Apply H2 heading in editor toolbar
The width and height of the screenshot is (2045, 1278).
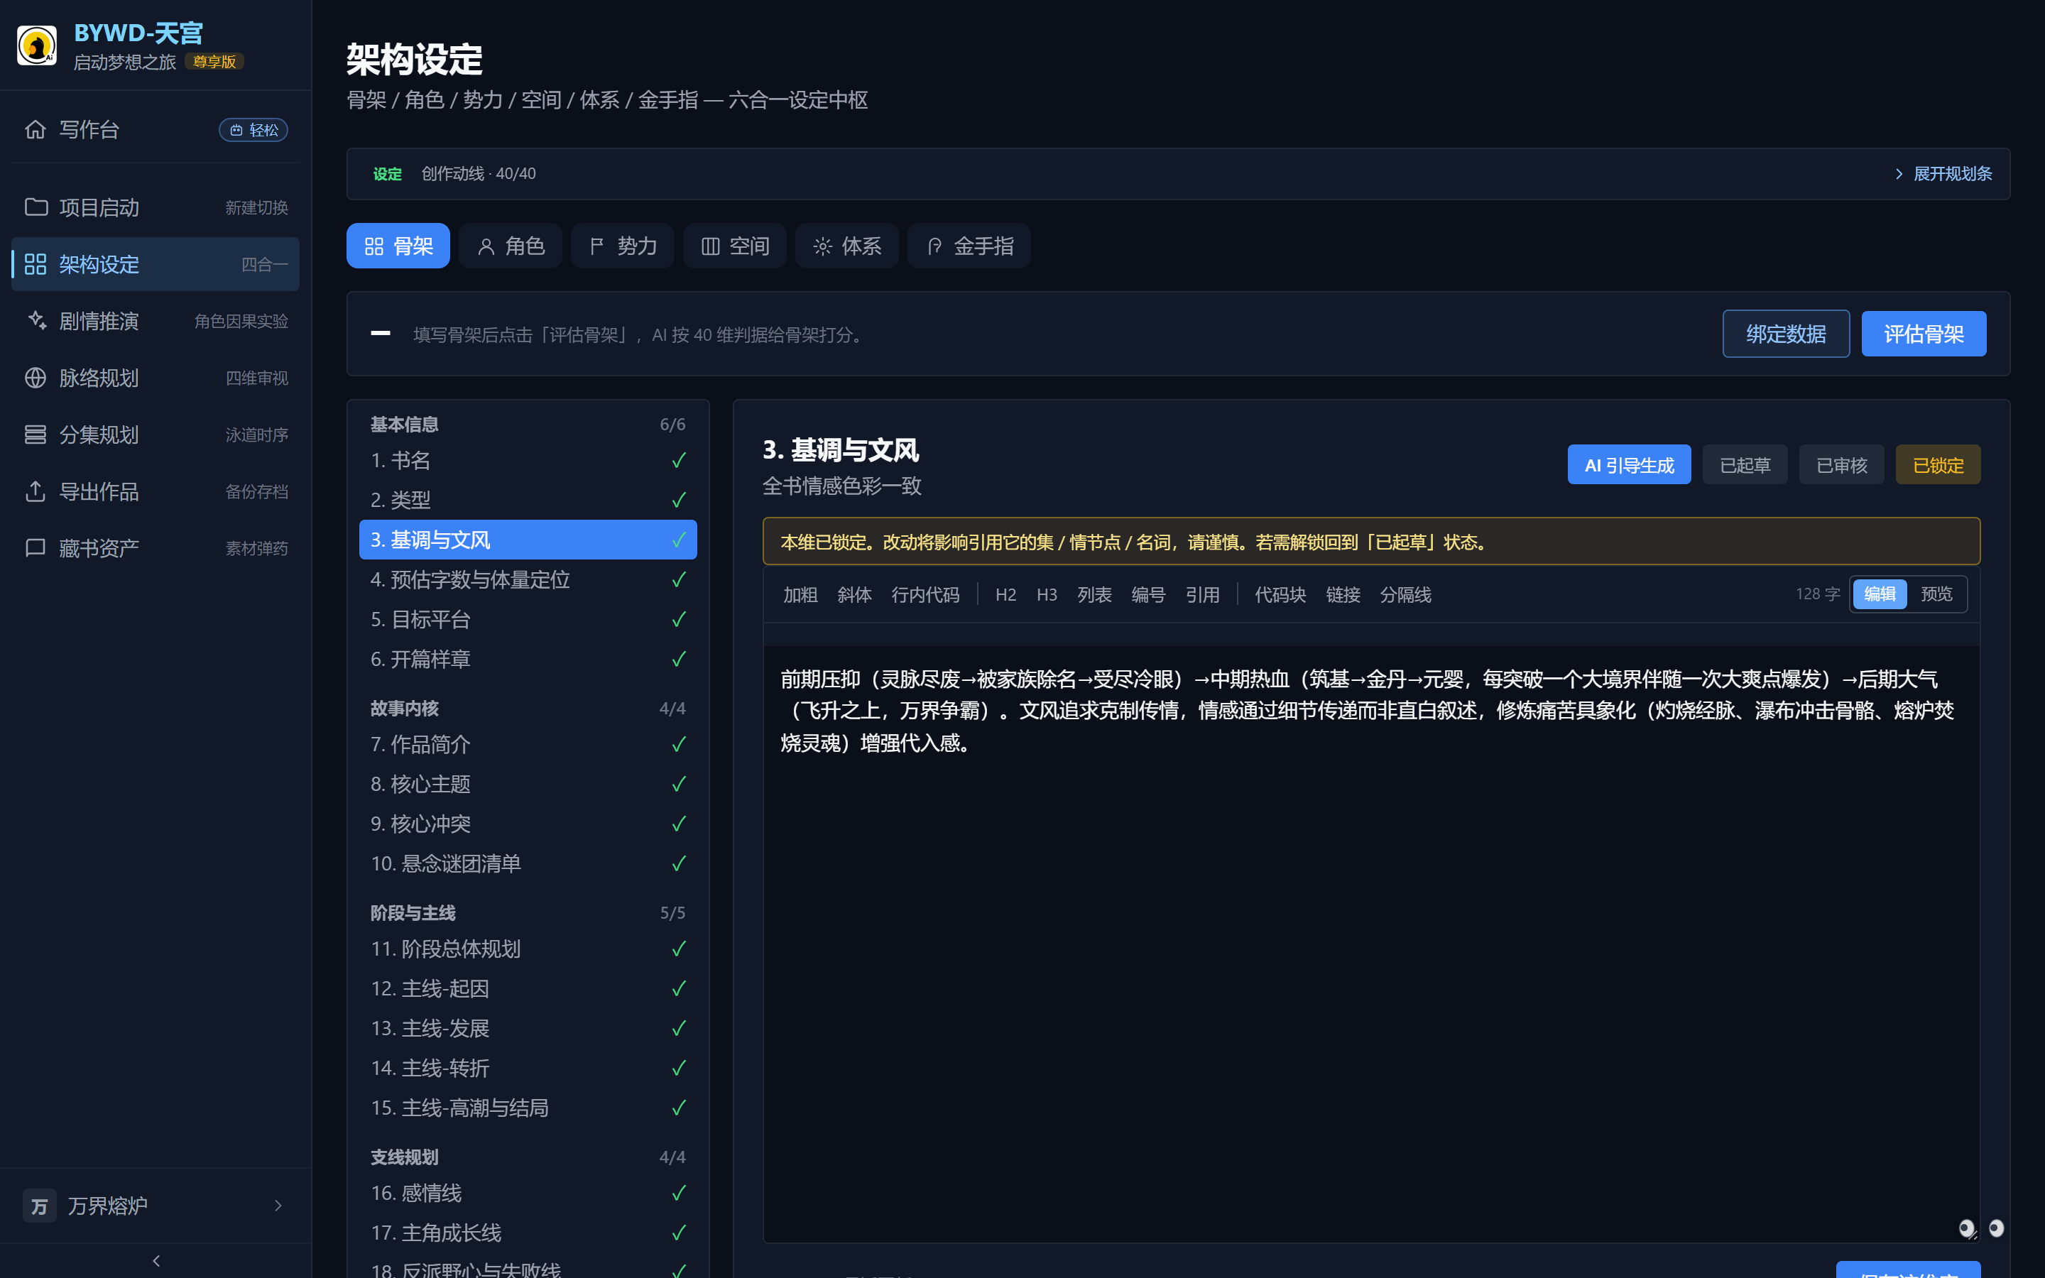tap(1005, 594)
